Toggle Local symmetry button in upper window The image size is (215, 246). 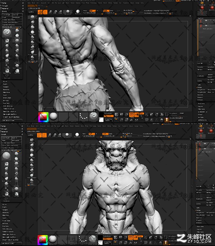[x=136, y=115]
